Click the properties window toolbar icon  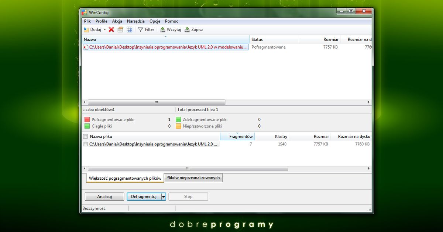(x=120, y=29)
